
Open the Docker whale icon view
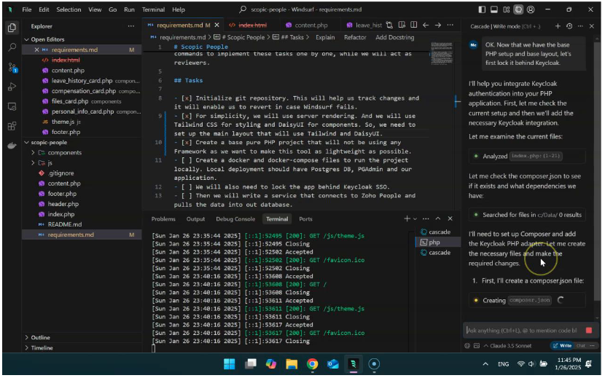click(x=12, y=145)
